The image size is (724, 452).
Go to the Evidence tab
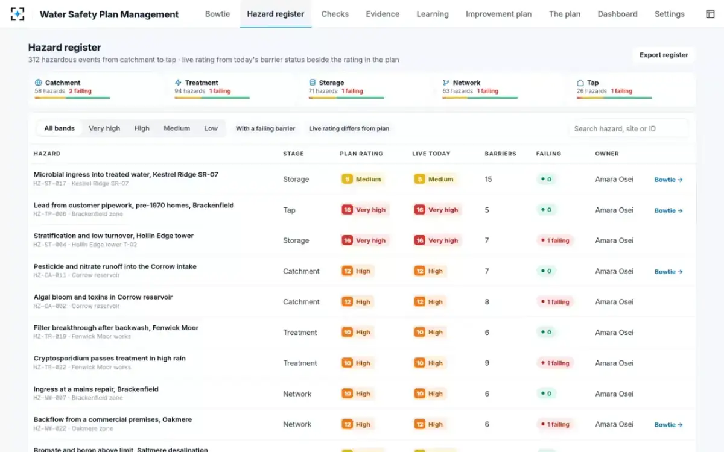tap(383, 14)
